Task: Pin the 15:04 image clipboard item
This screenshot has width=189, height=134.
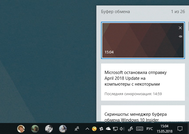Action: point(180,36)
